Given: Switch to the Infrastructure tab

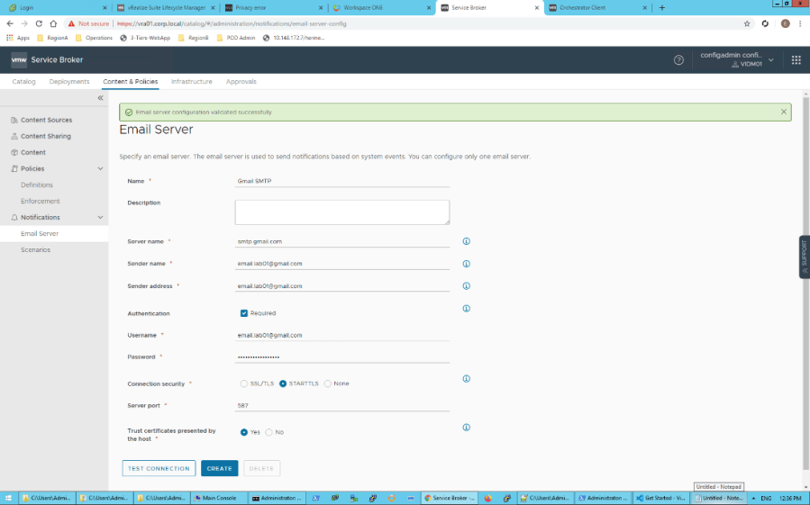Looking at the screenshot, I should coord(191,82).
